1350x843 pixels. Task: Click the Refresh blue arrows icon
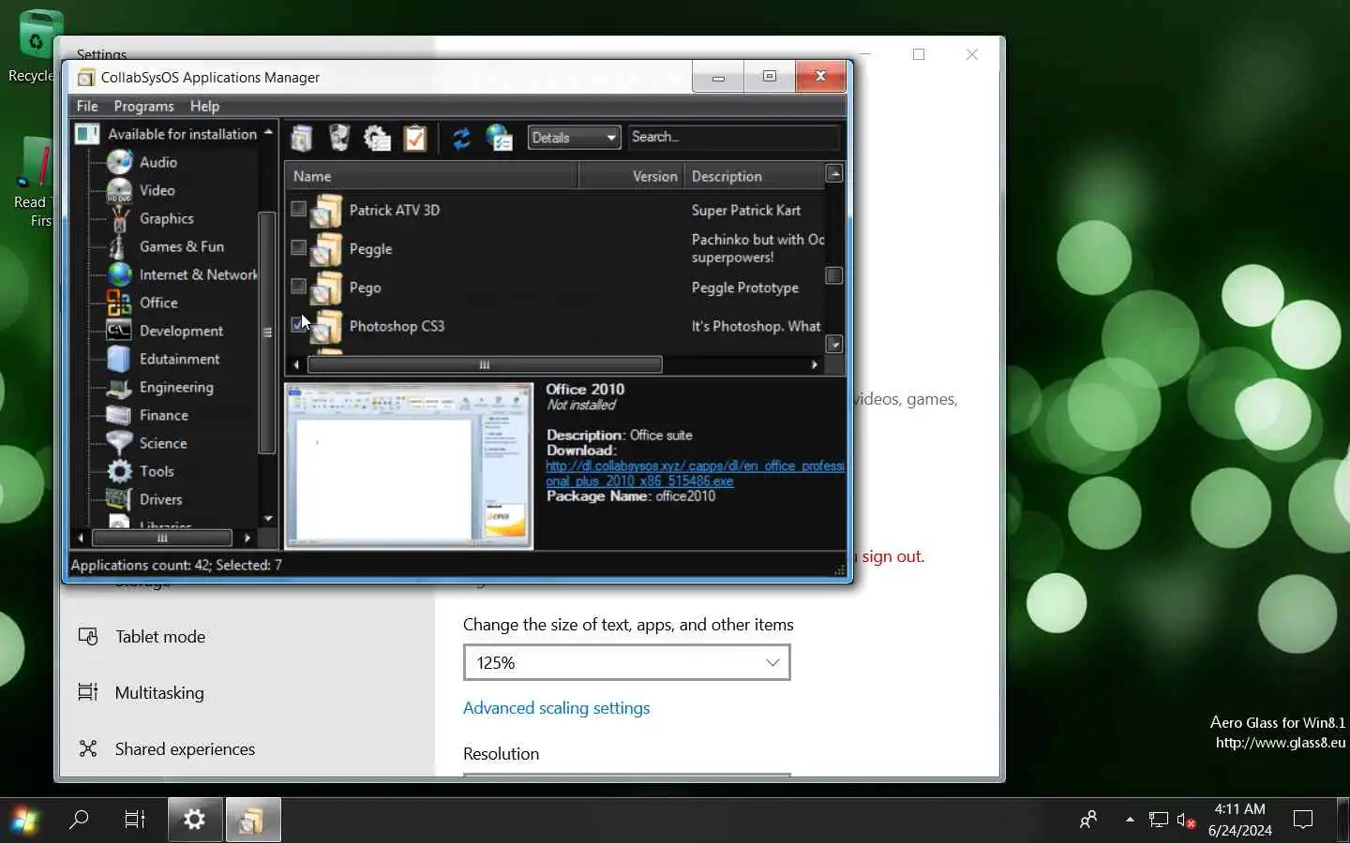tap(461, 139)
